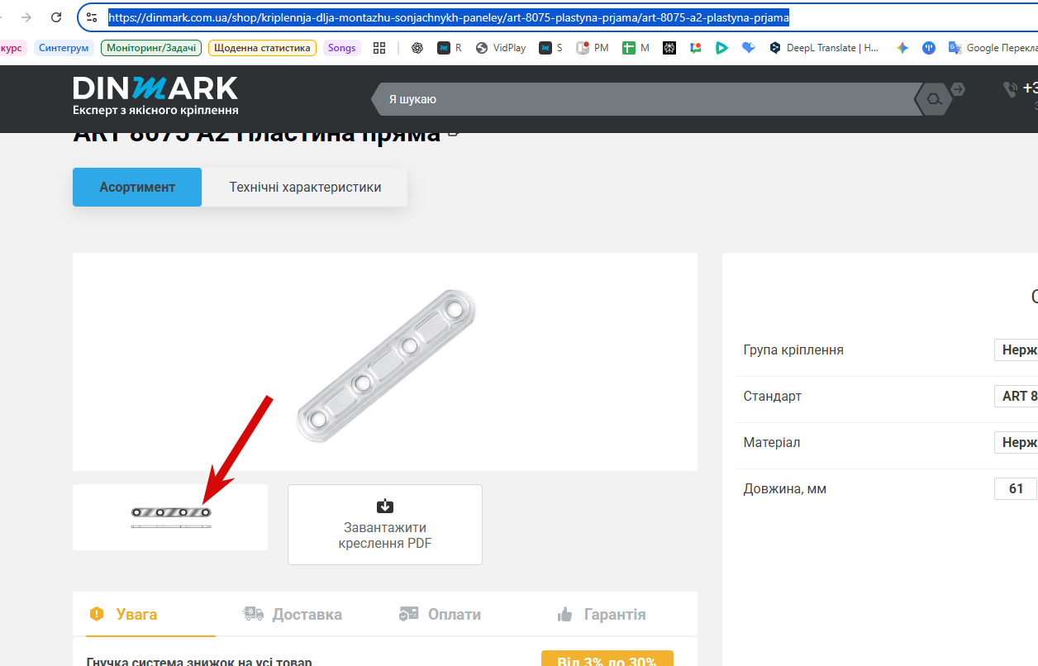The width and height of the screenshot is (1038, 666).
Task: Click Завантажити креслення PDF button
Action: click(385, 525)
